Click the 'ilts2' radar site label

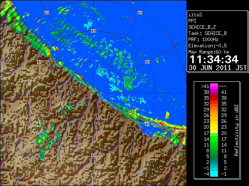click(195, 15)
